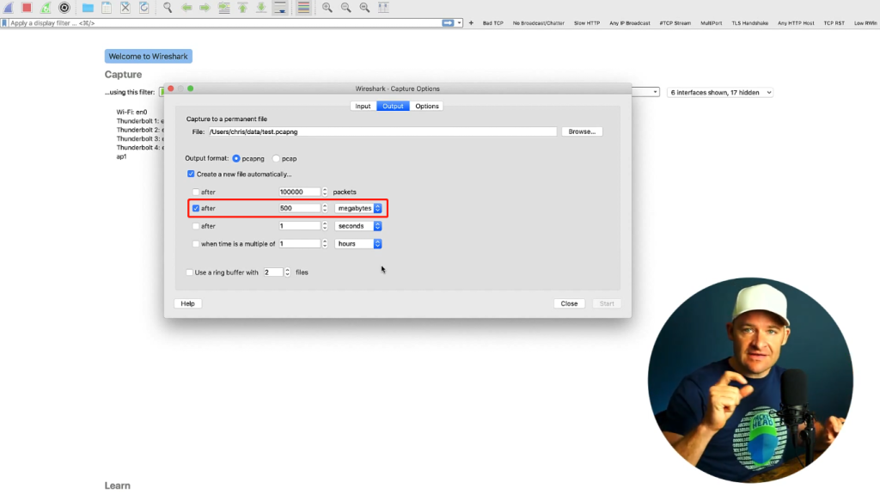880x495 pixels.
Task: Expand '6 interfaces shown, 17 hidden' dropdown
Action: coord(720,93)
